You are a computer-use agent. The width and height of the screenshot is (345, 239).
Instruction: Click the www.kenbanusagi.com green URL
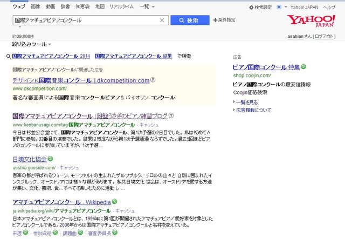(x=74, y=125)
